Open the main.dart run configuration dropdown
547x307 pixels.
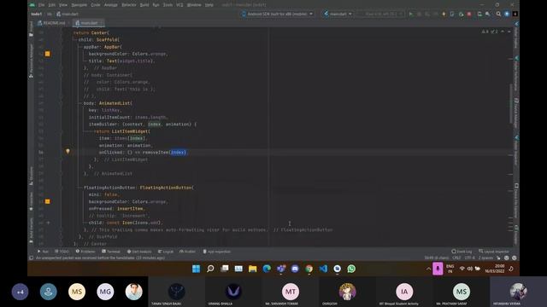click(338, 14)
